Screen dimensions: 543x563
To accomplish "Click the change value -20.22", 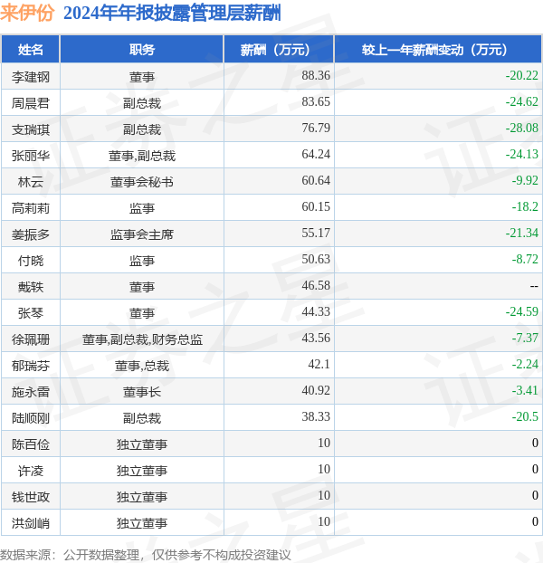I will point(522,75).
